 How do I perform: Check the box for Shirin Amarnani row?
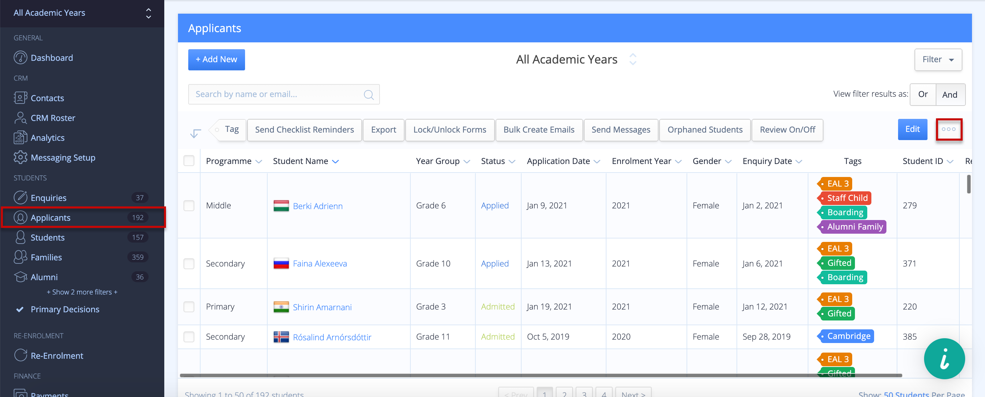pyautogui.click(x=189, y=307)
